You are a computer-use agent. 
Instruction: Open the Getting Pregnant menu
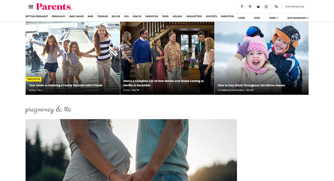click(x=36, y=17)
